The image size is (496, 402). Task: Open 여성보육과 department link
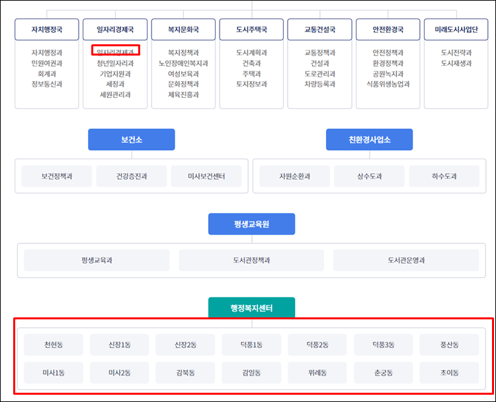click(x=183, y=73)
